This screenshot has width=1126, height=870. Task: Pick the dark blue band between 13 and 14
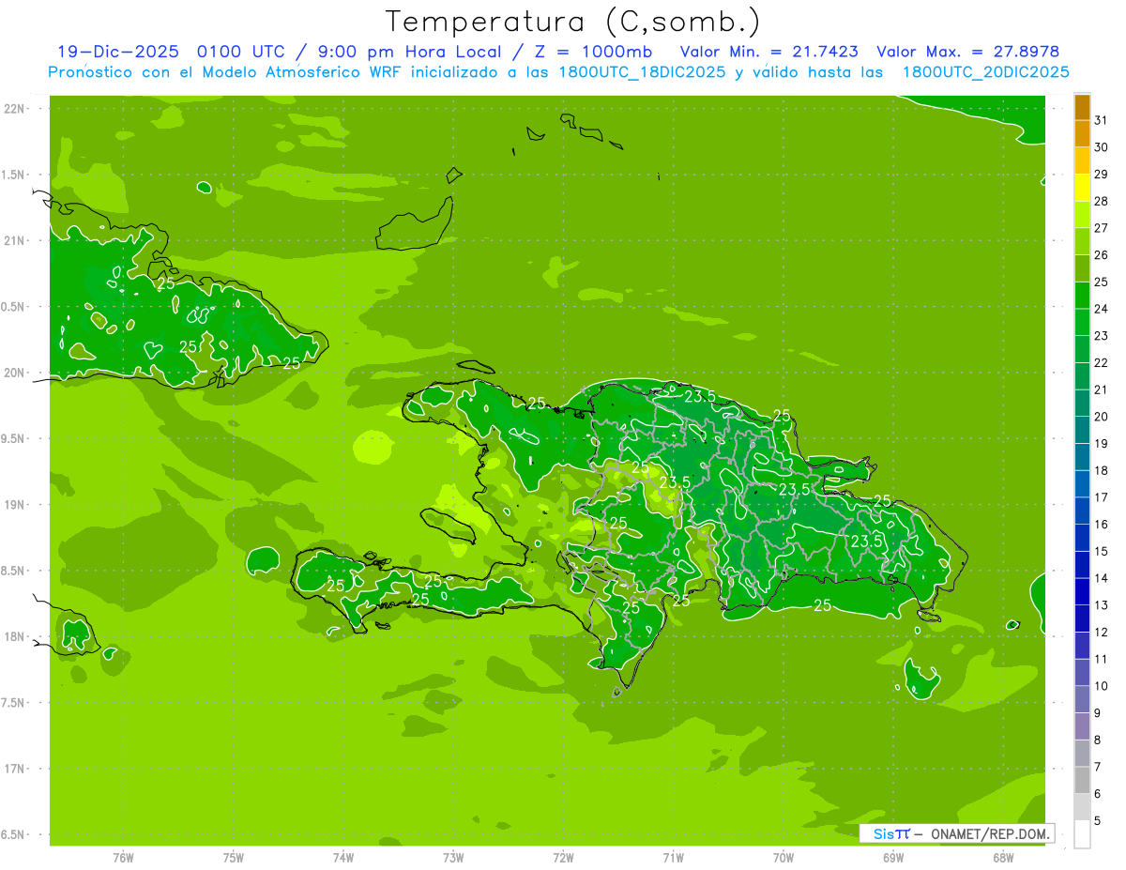(1082, 592)
